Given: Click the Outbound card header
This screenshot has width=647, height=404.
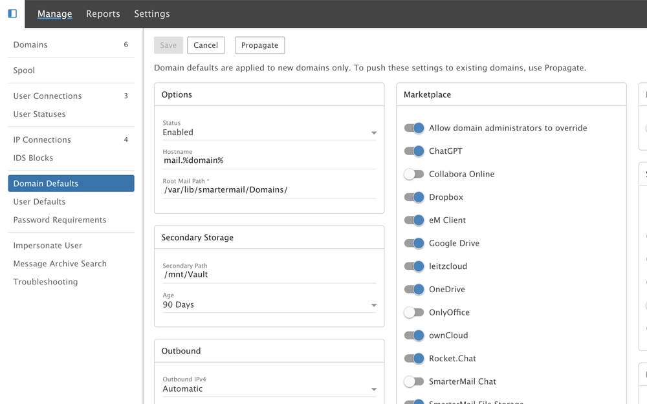Looking at the screenshot, I should click(269, 351).
